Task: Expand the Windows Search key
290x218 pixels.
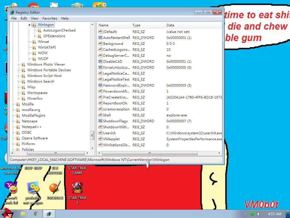Action: [18, 81]
